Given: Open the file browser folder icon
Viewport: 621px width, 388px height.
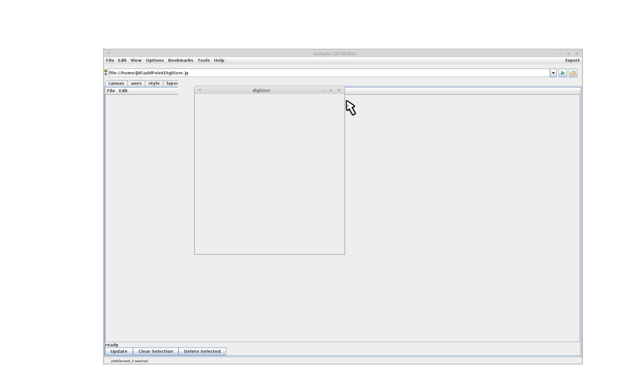Looking at the screenshot, I should coord(573,73).
